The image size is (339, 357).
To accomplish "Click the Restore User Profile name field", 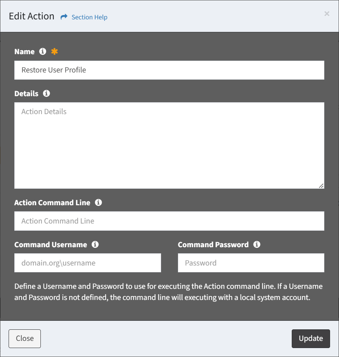I will click(169, 70).
